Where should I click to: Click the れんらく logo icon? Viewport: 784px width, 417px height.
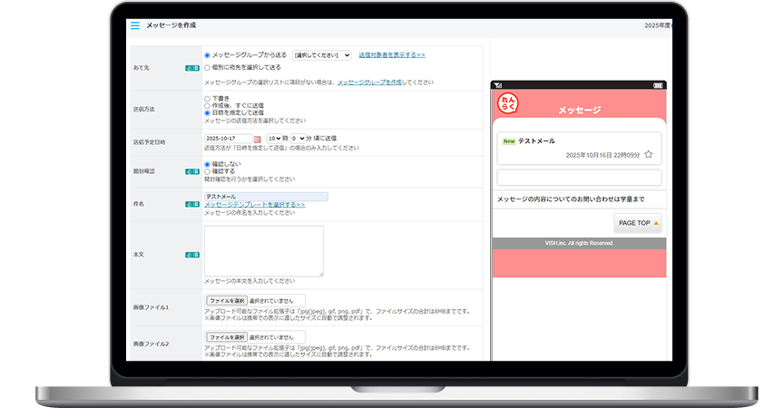tap(508, 103)
